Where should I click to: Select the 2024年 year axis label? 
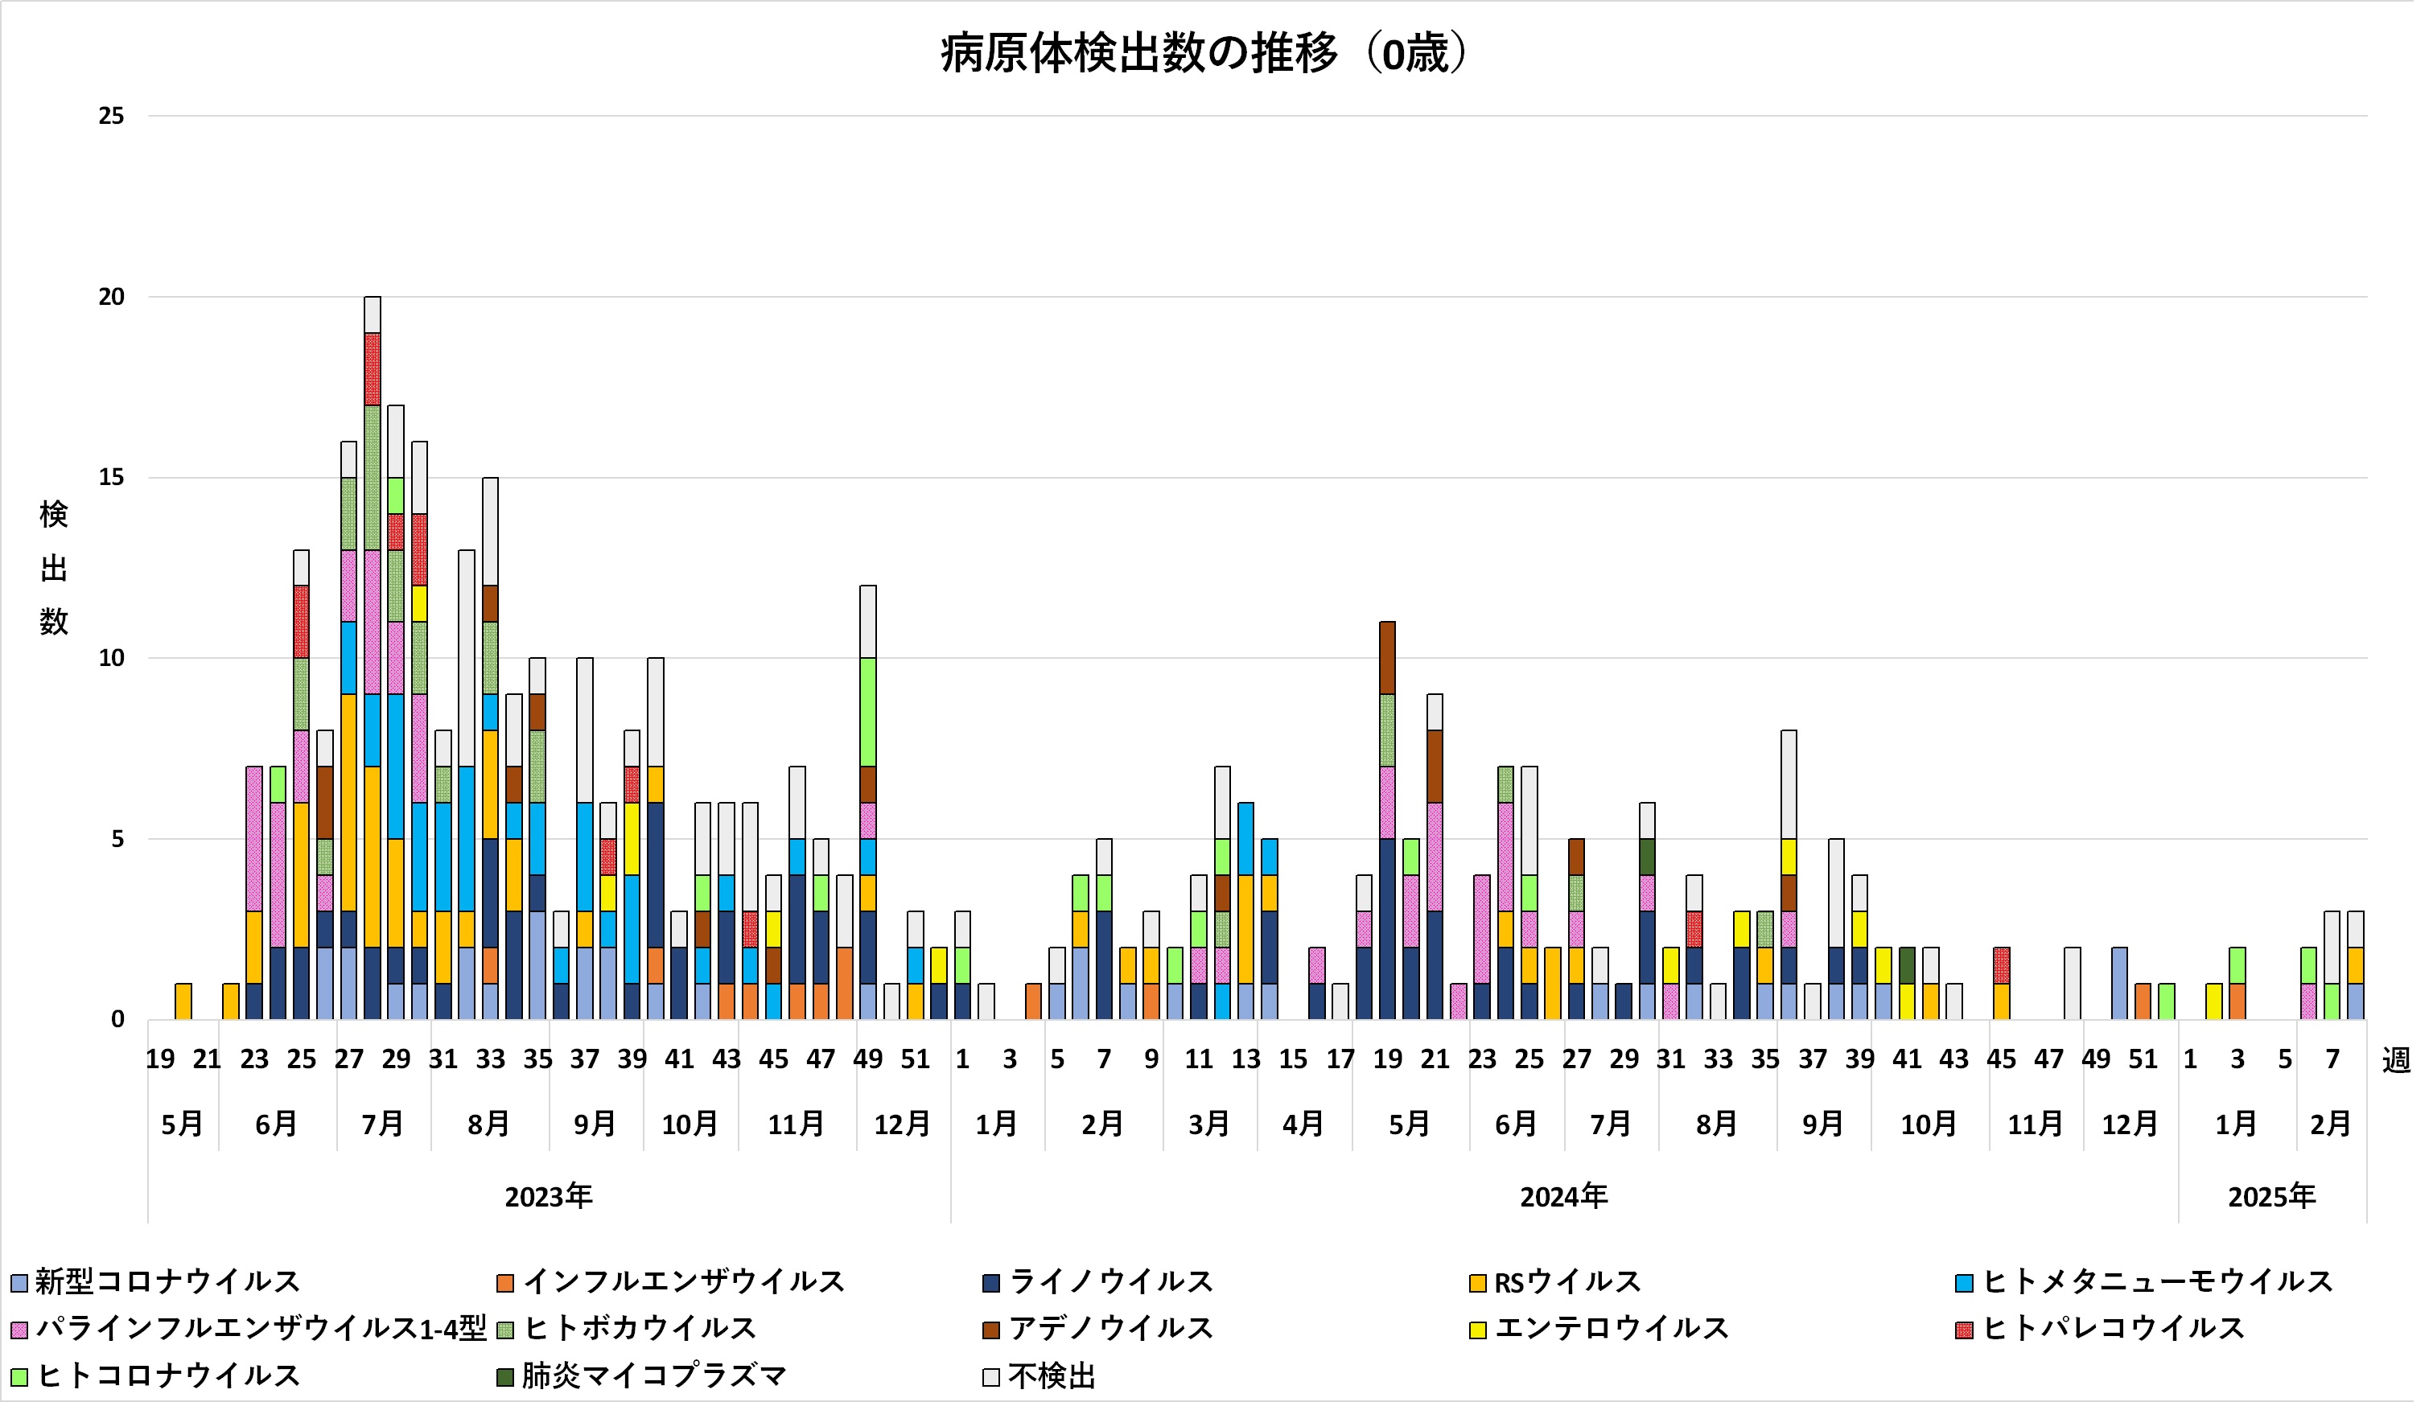coord(1563,1197)
